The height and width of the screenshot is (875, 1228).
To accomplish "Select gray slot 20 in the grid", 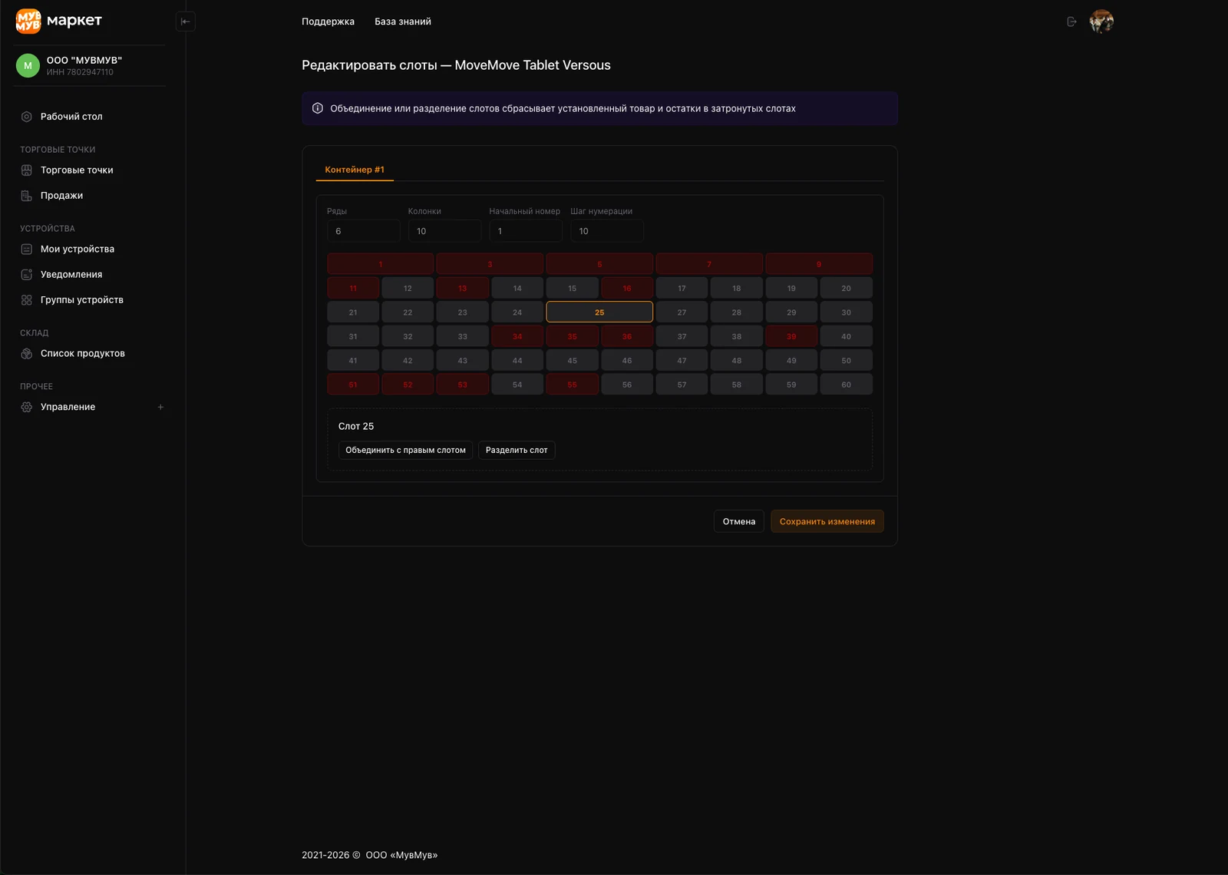I will (x=847, y=289).
